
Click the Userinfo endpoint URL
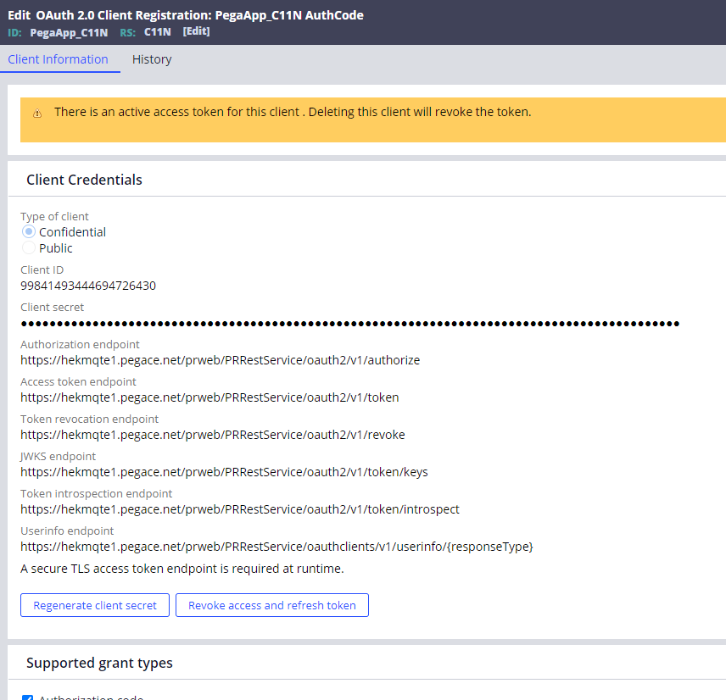coord(276,547)
